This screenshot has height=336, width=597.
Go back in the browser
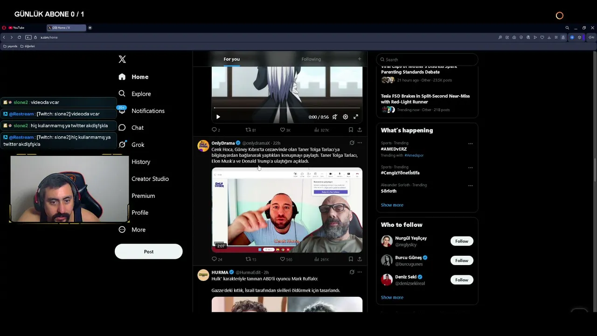click(x=4, y=37)
